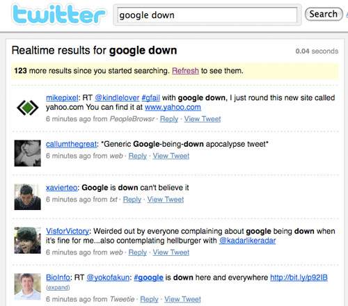
Task: View Tweet from xavierteo
Action: click(x=166, y=200)
